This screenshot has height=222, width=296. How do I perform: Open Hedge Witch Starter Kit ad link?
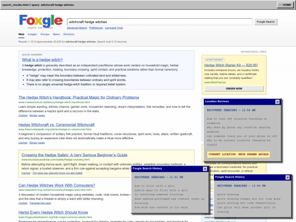coord(231,65)
